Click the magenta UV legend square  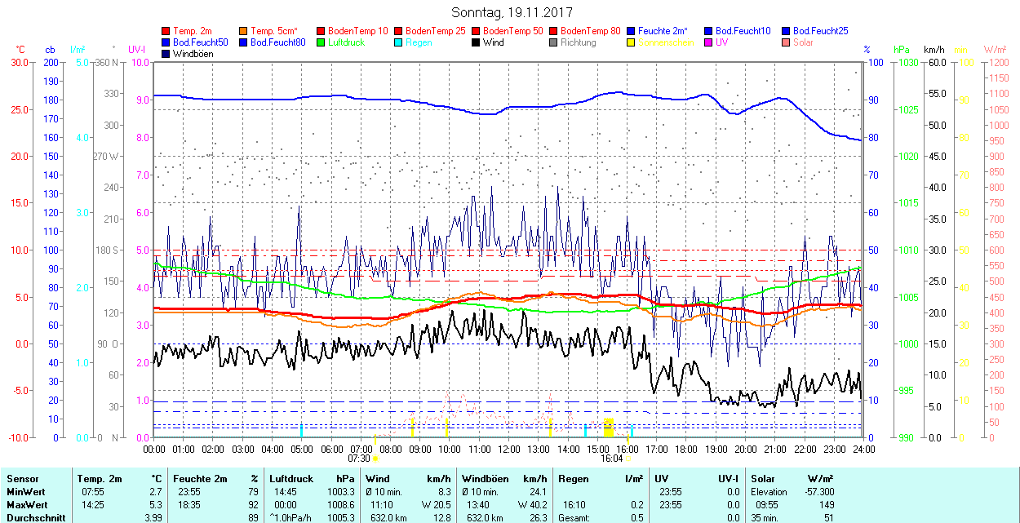[709, 42]
